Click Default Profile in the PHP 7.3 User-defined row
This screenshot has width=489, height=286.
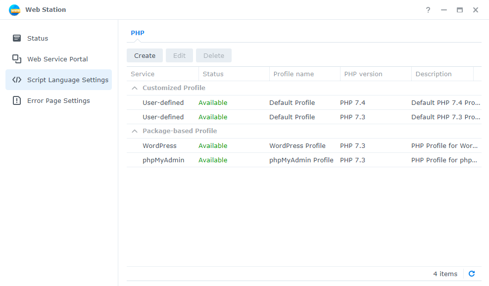(292, 117)
